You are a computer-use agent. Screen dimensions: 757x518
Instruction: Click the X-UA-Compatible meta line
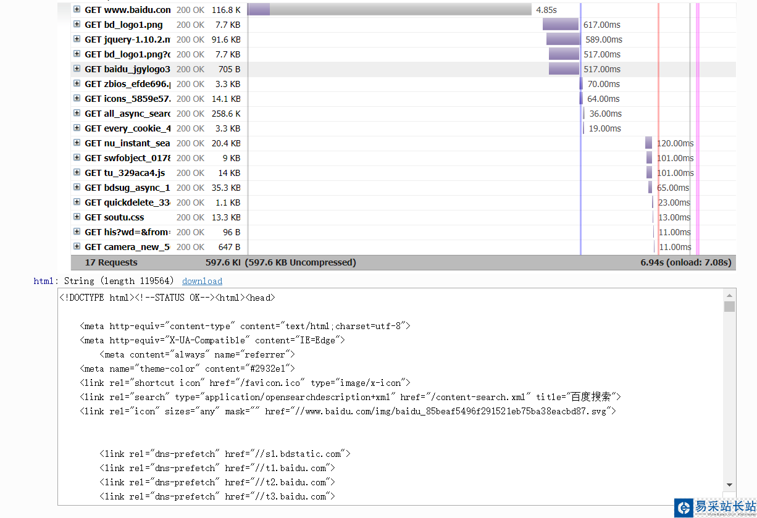212,340
